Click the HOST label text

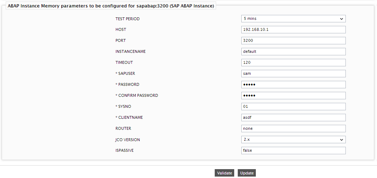(x=121, y=29)
